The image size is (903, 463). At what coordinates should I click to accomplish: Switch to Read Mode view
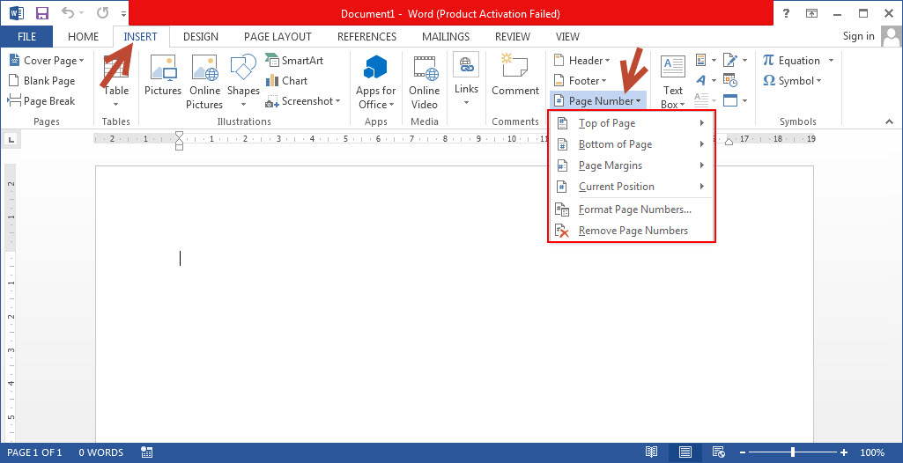pyautogui.click(x=651, y=452)
